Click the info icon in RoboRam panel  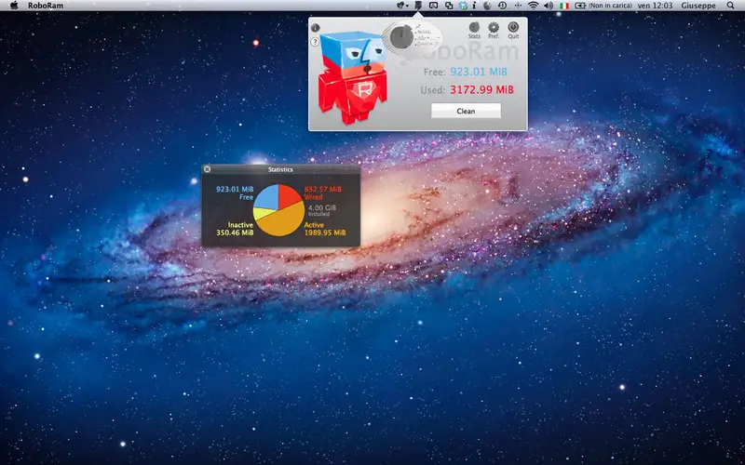[x=315, y=28]
